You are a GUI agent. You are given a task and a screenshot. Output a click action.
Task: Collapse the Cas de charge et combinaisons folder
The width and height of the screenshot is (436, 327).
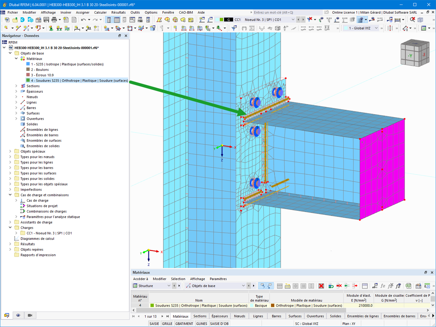(10, 195)
